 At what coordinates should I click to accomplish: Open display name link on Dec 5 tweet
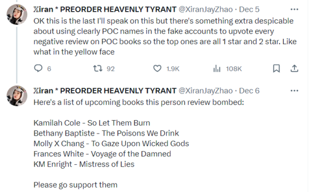(105, 10)
